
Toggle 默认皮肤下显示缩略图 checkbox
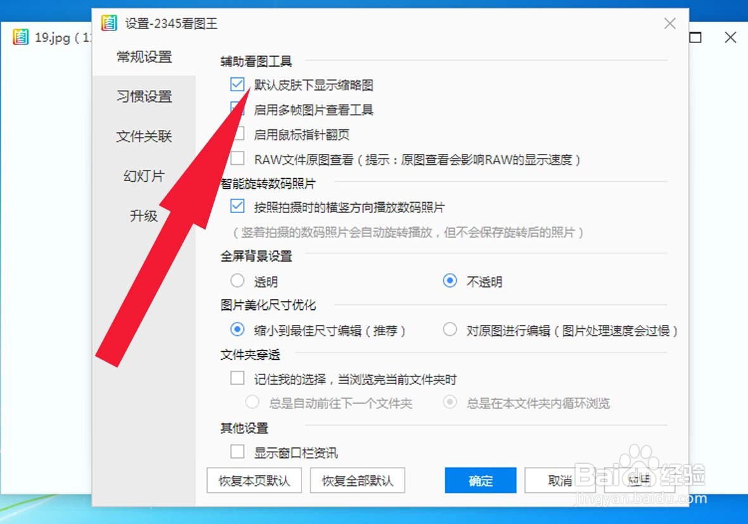[x=237, y=84]
